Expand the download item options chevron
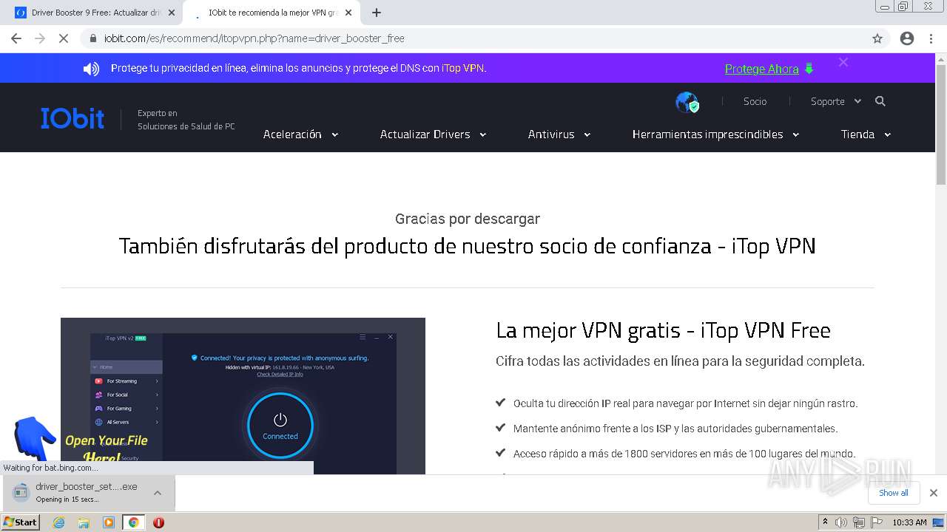The height and width of the screenshot is (532, 947). pos(158,493)
